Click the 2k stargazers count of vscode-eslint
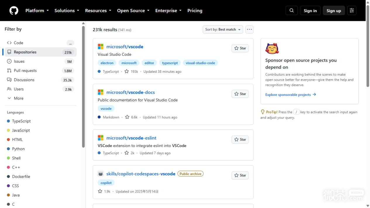 (x=130, y=153)
